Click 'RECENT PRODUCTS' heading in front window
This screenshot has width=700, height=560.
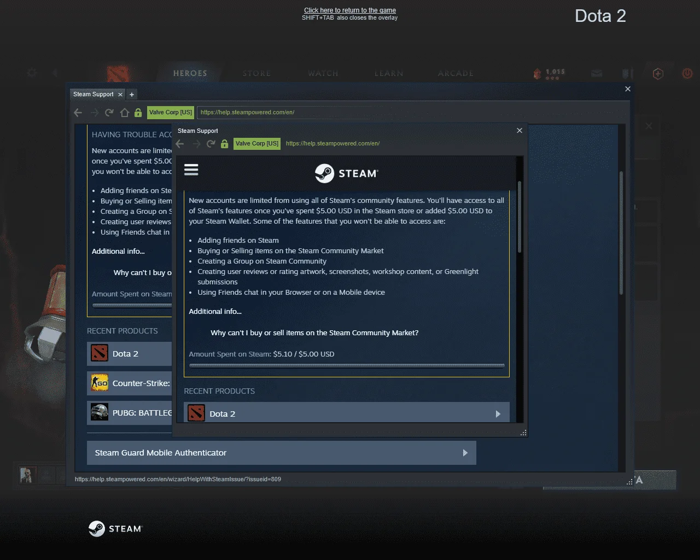click(x=219, y=391)
